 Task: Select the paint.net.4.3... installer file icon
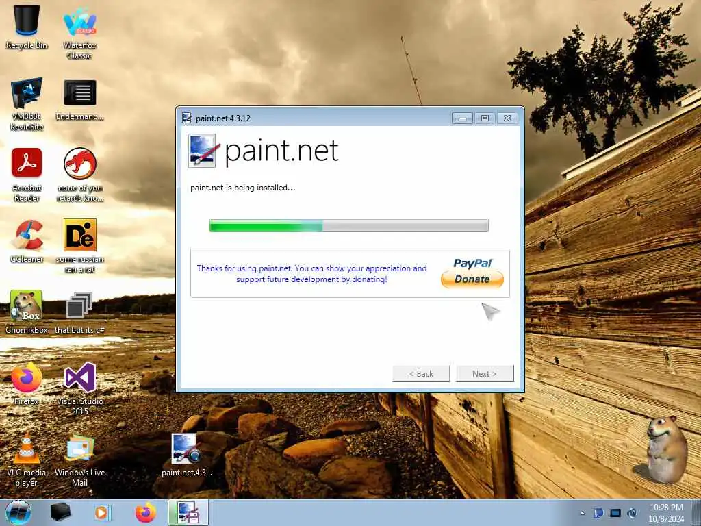[186, 455]
